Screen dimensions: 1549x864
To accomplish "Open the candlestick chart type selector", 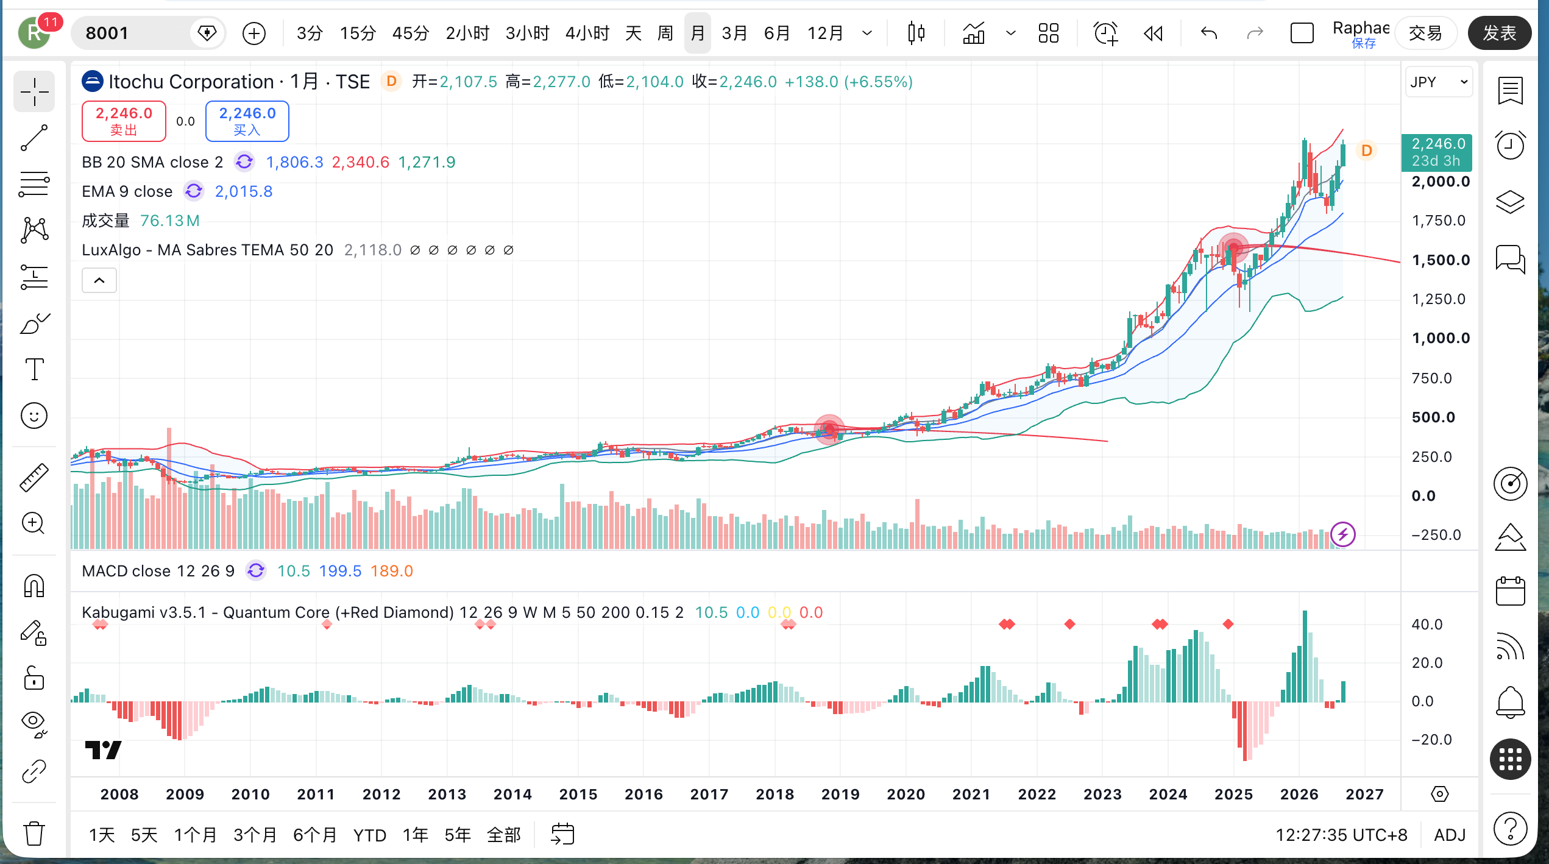I will 916,33.
